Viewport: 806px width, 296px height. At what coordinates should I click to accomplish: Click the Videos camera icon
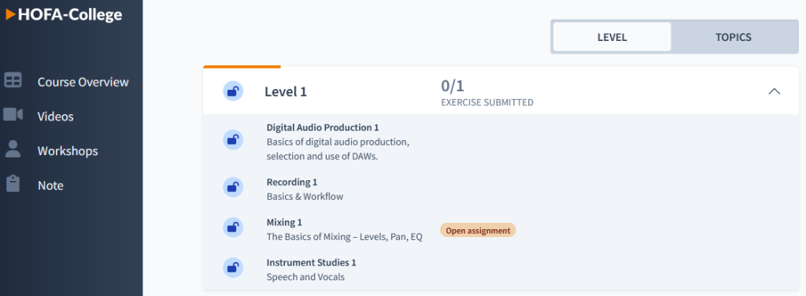coord(13,115)
